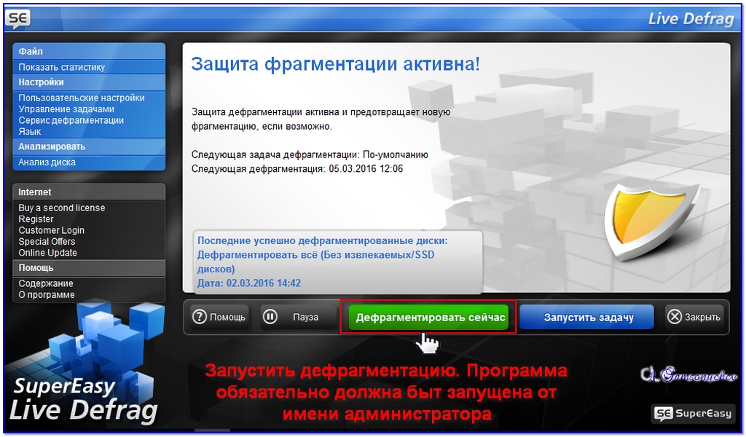Click the question mark Help icon
746x437 pixels.
[200, 317]
